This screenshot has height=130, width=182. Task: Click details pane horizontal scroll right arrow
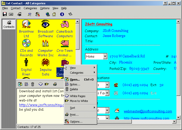coord(174,121)
